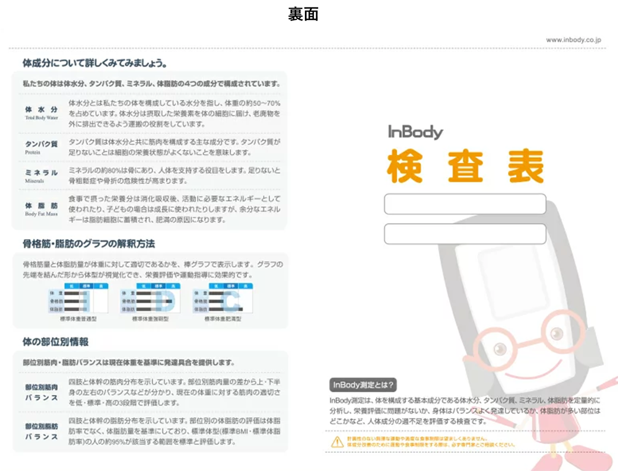Viewport: 618px width, 471px height.
Task: Click the orange 検査表 title
Action: coord(465,166)
